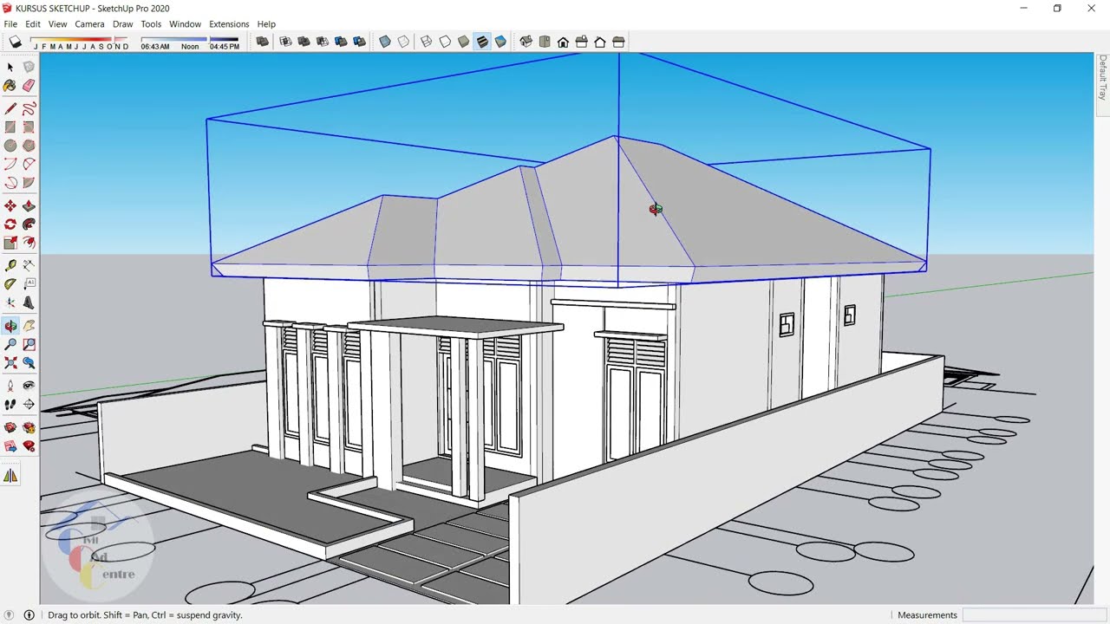Select the Protractor tool
Image resolution: width=1110 pixels, height=624 pixels.
pos(10,284)
